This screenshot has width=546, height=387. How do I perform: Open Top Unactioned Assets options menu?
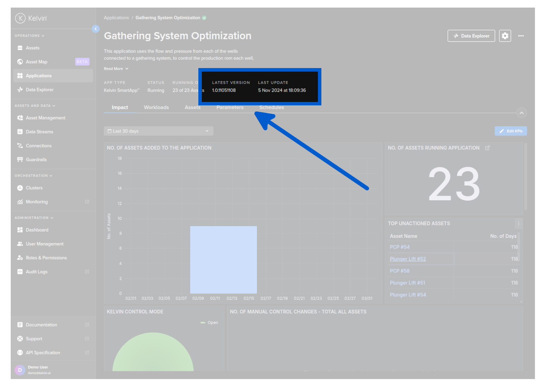tap(518, 224)
